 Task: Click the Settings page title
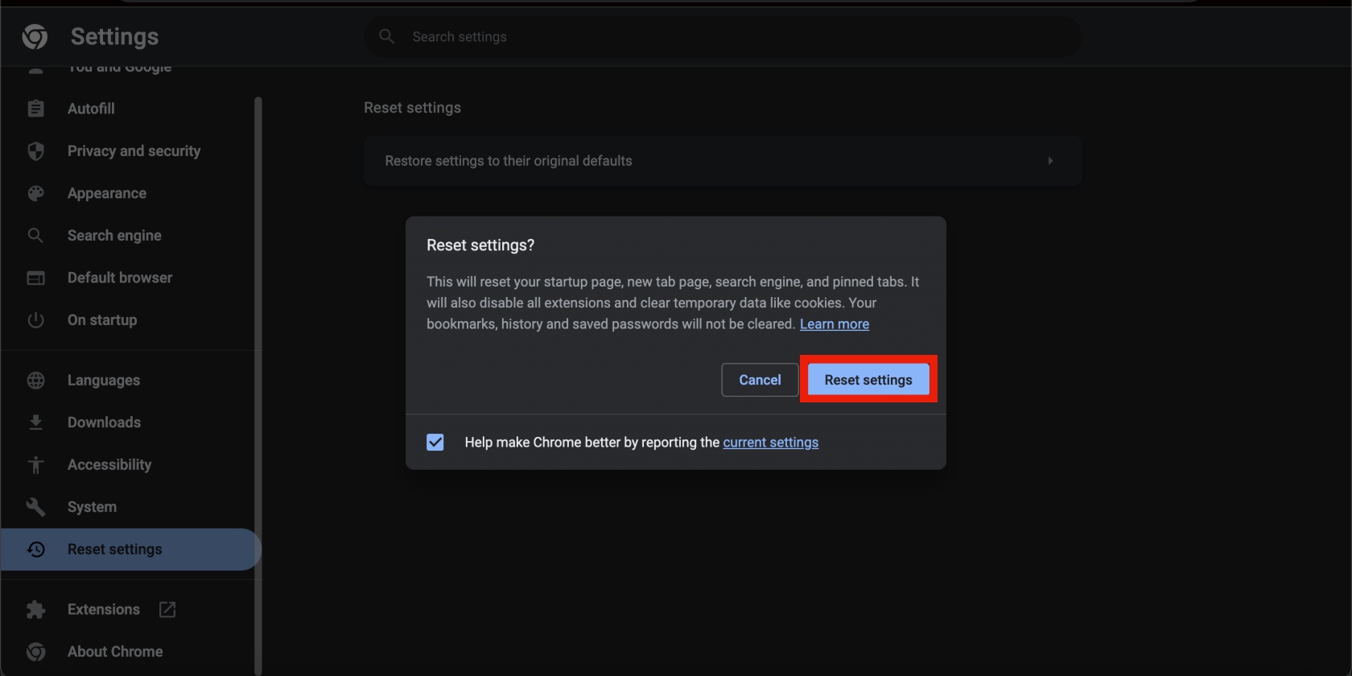(x=114, y=36)
